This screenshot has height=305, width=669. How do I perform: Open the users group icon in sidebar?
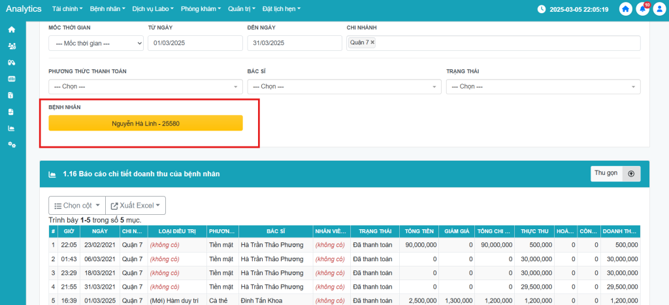pyautogui.click(x=11, y=46)
